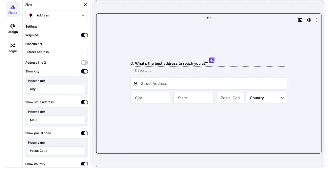Click the Postal Code field in preview
The width and height of the screenshot is (328, 170).
coord(230,98)
